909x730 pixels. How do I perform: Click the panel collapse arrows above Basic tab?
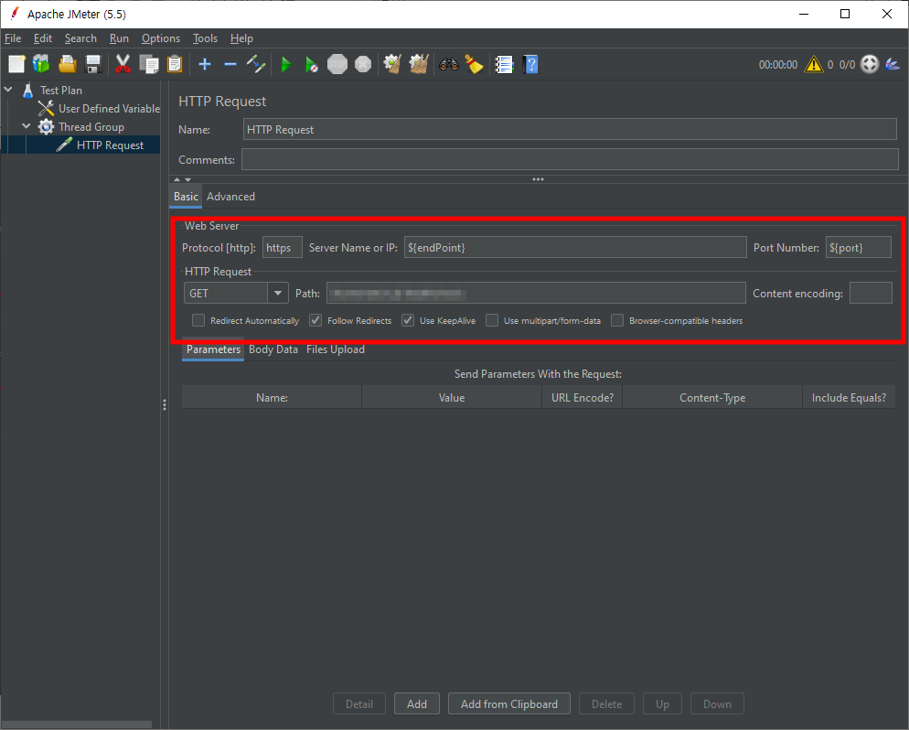[x=182, y=179]
